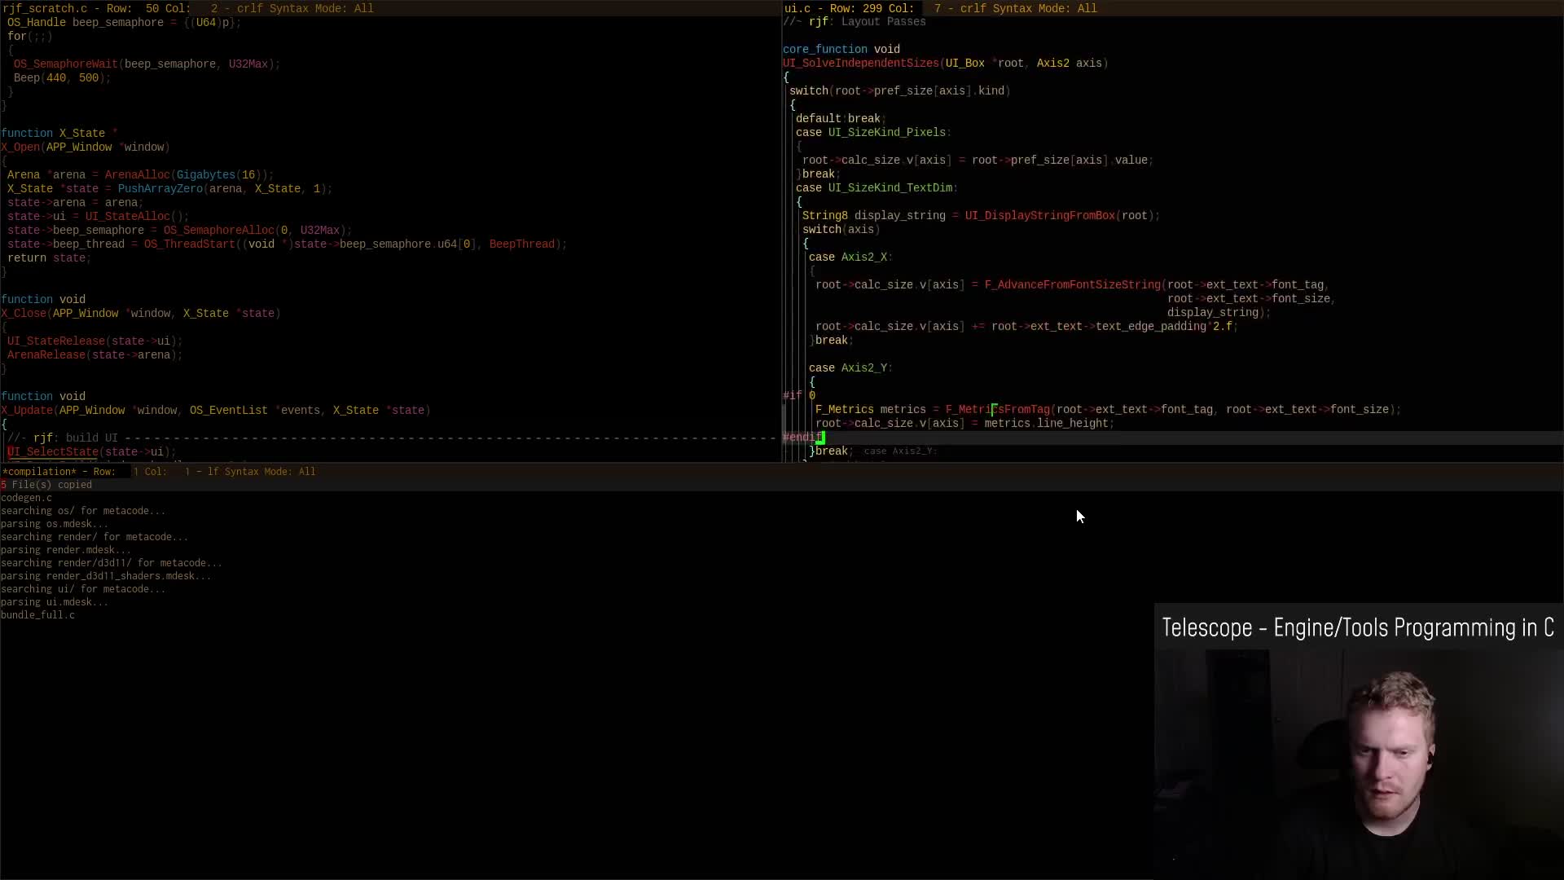
Task: Click the '#if 0' preprocessor line
Action: (799, 395)
